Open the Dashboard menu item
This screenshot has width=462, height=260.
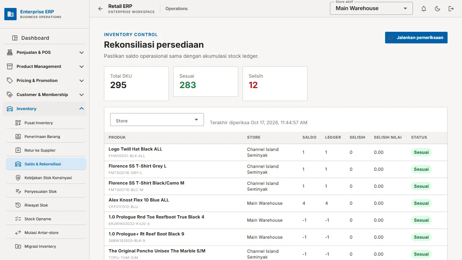tap(45, 38)
